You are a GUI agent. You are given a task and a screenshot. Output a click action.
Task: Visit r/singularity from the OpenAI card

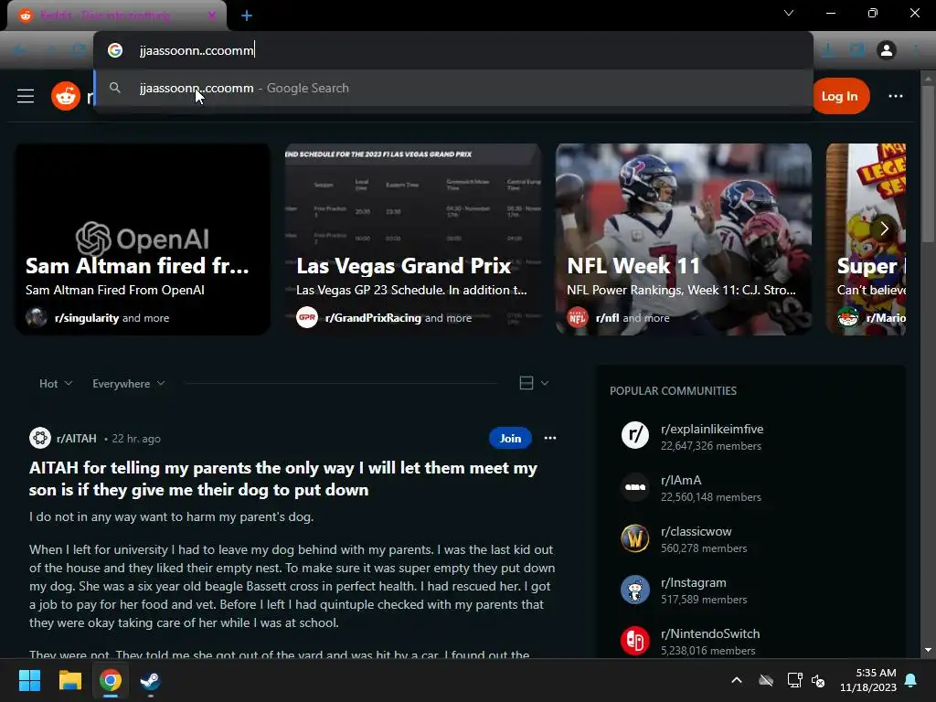pyautogui.click(x=87, y=318)
